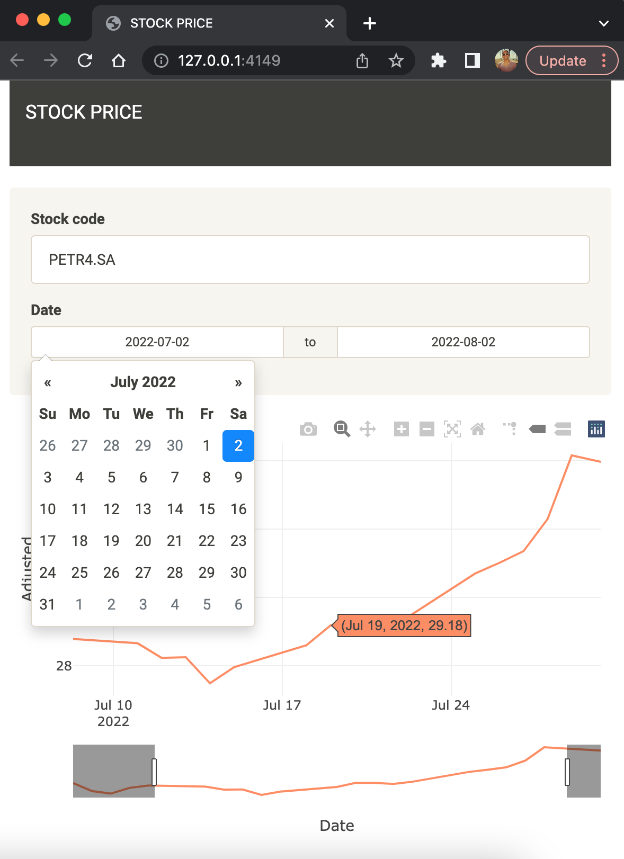Viewport: 624px width, 859px height.
Task: Select the Zoom tool in chart toolbar
Action: point(342,429)
